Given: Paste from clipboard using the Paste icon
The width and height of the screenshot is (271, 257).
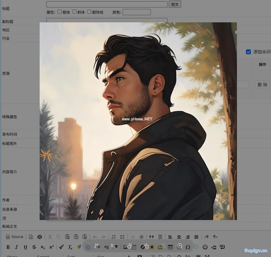Looking at the screenshot, I should 67,237.
